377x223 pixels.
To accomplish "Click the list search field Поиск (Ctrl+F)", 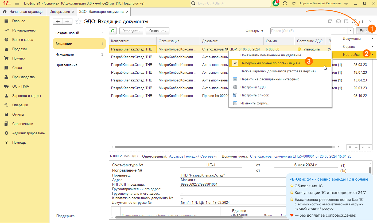I will coord(309,31).
